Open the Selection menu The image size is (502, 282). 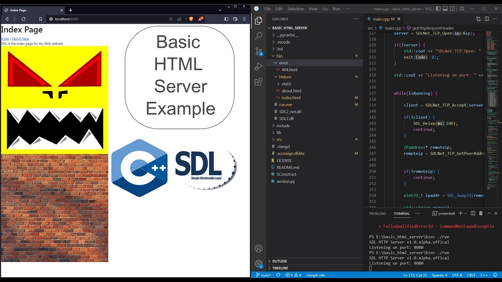tap(295, 9)
